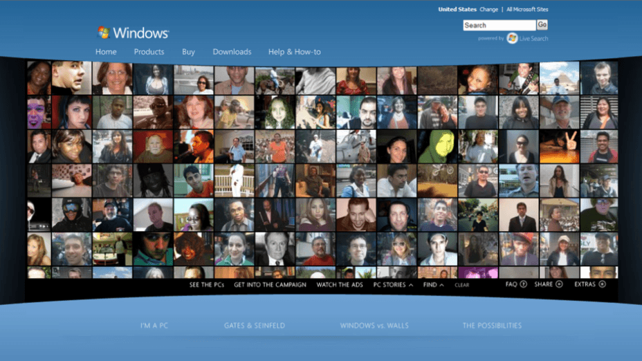Click the EXTRAS circle icon
Viewport: 642px width, 361px height.
603,284
